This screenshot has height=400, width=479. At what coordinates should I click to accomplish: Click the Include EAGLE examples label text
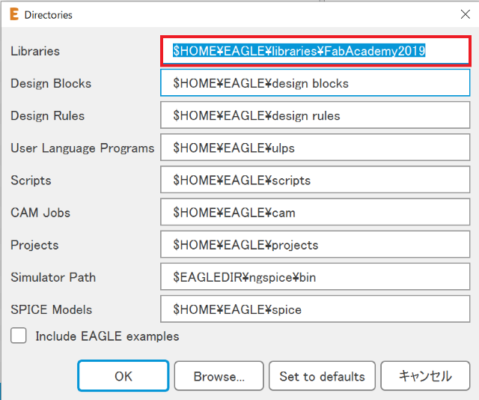point(107,336)
